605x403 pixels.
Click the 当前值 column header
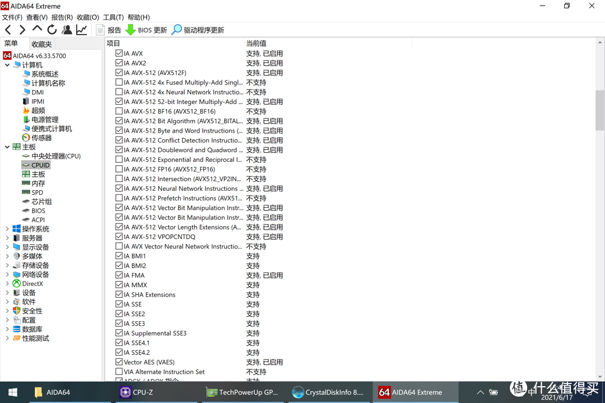point(328,43)
